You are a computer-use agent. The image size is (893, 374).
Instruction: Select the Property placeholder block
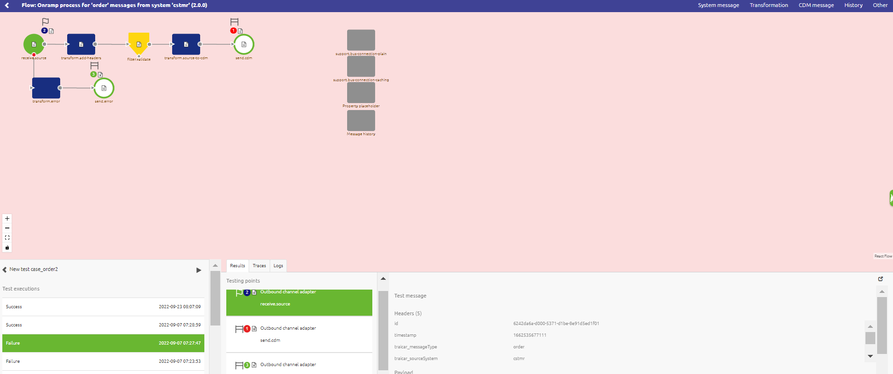[x=361, y=92]
